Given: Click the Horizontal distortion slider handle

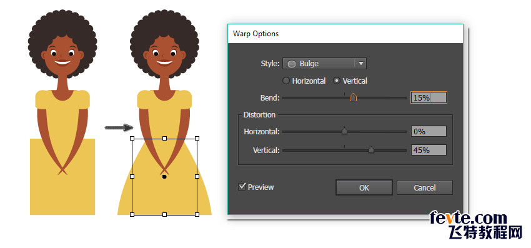Looking at the screenshot, I should tap(344, 131).
